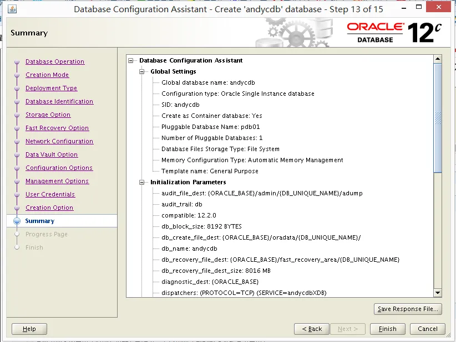Viewport: 456px width, 342px height.
Task: Select the 'SID: andycdb' row
Action: point(180,105)
